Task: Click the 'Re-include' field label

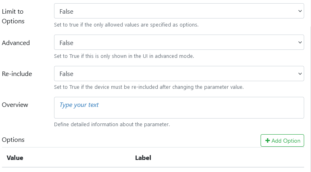Action: [17, 74]
